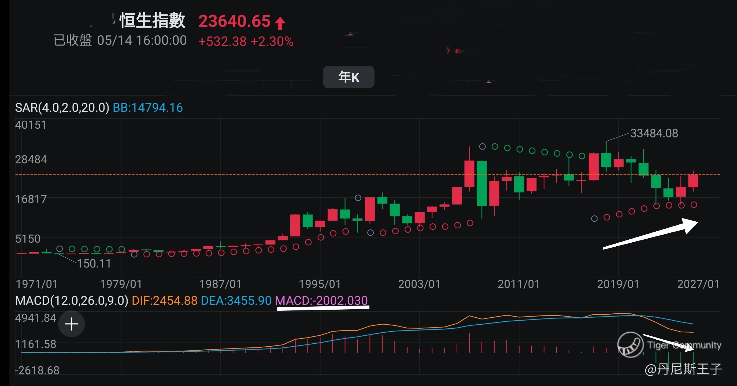This screenshot has width=737, height=386.
Task: Click the 4941.84 MACD axis label
Action: [x=36, y=318]
